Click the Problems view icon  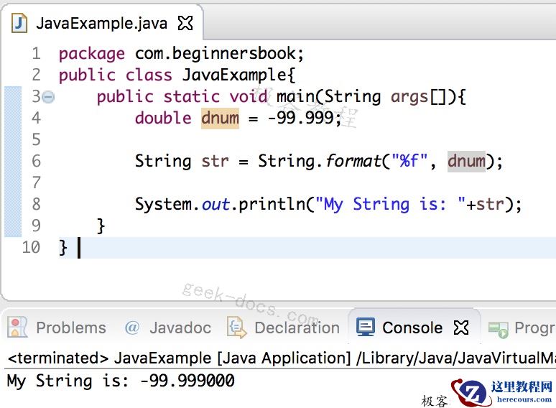tap(17, 327)
